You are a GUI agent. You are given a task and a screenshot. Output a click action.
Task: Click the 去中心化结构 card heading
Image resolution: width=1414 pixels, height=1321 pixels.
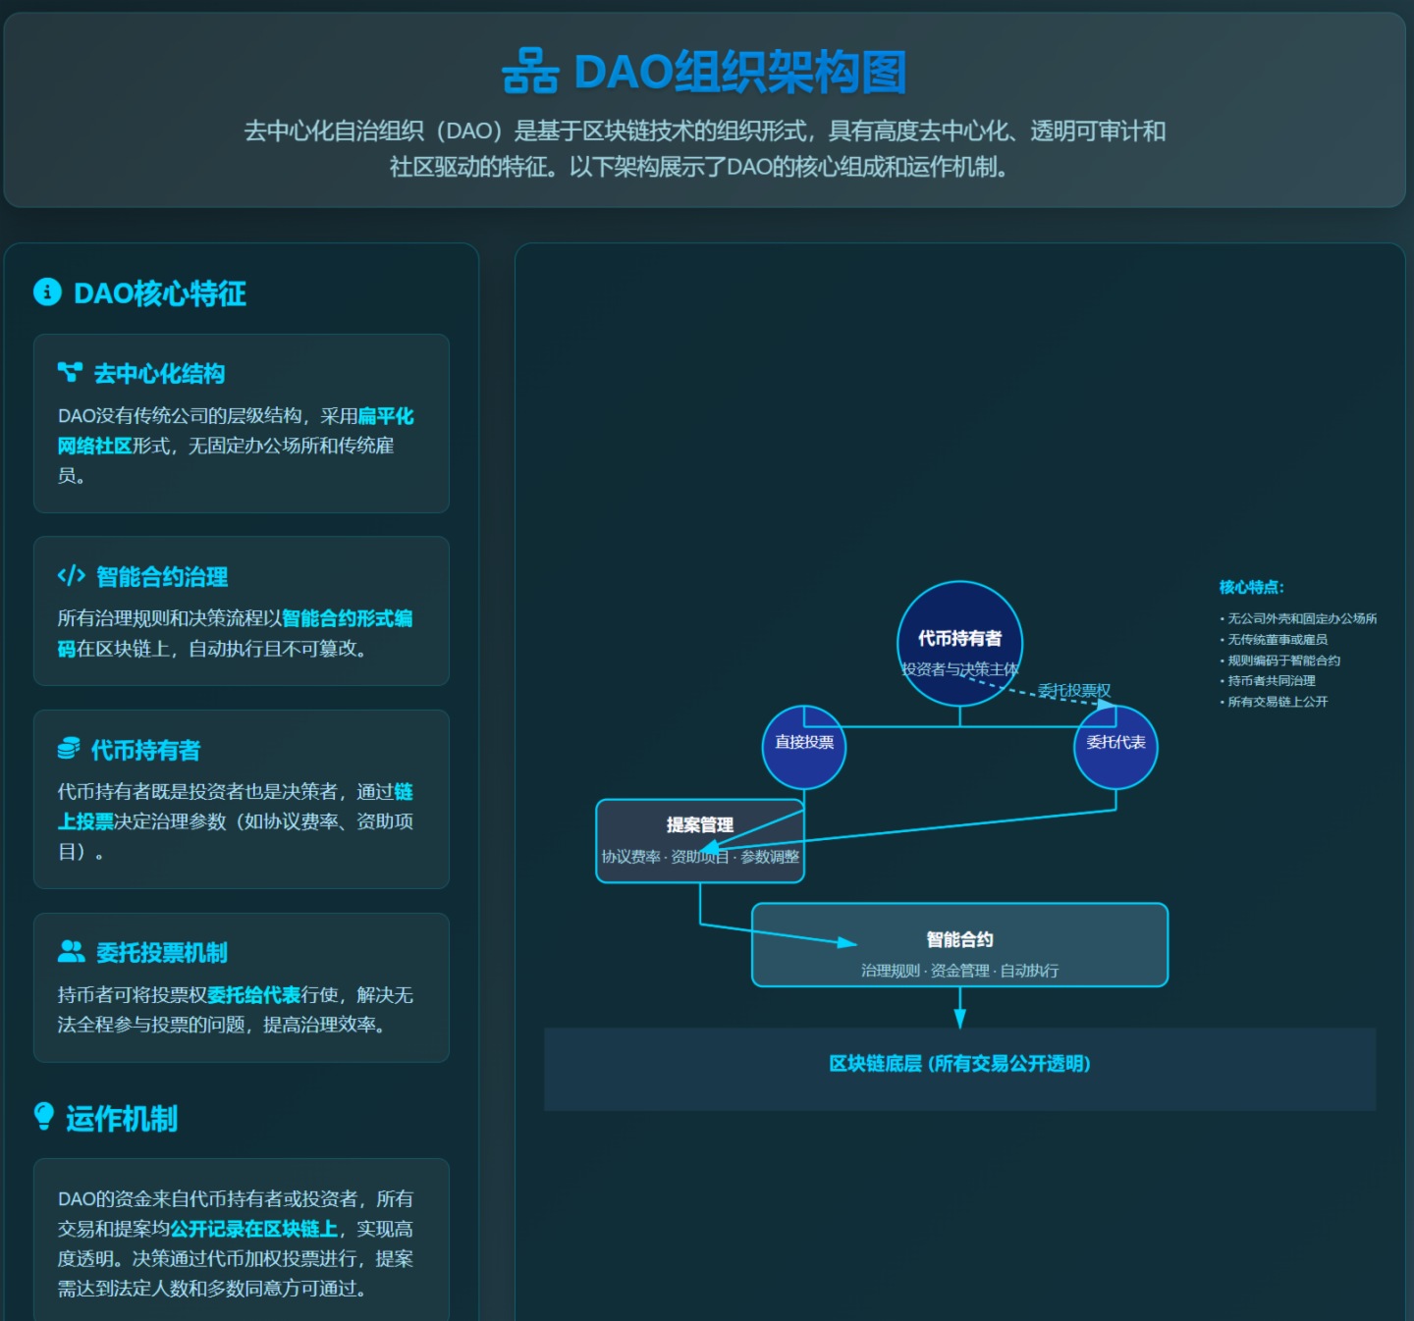[159, 374]
